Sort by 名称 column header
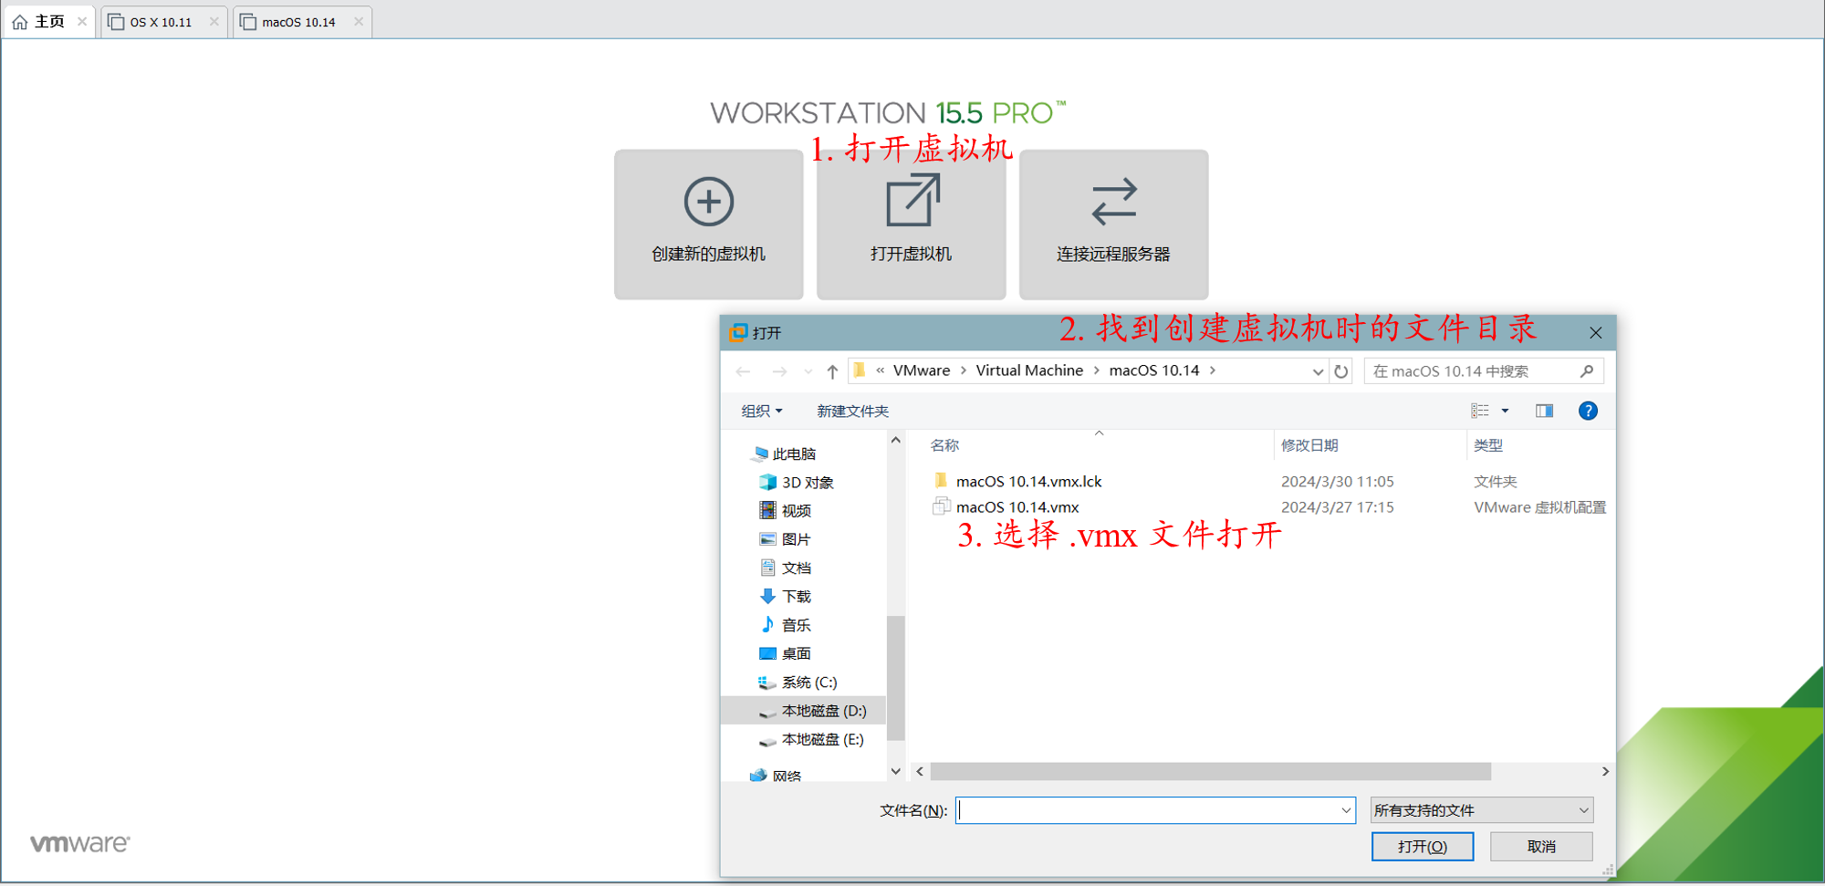 click(944, 445)
